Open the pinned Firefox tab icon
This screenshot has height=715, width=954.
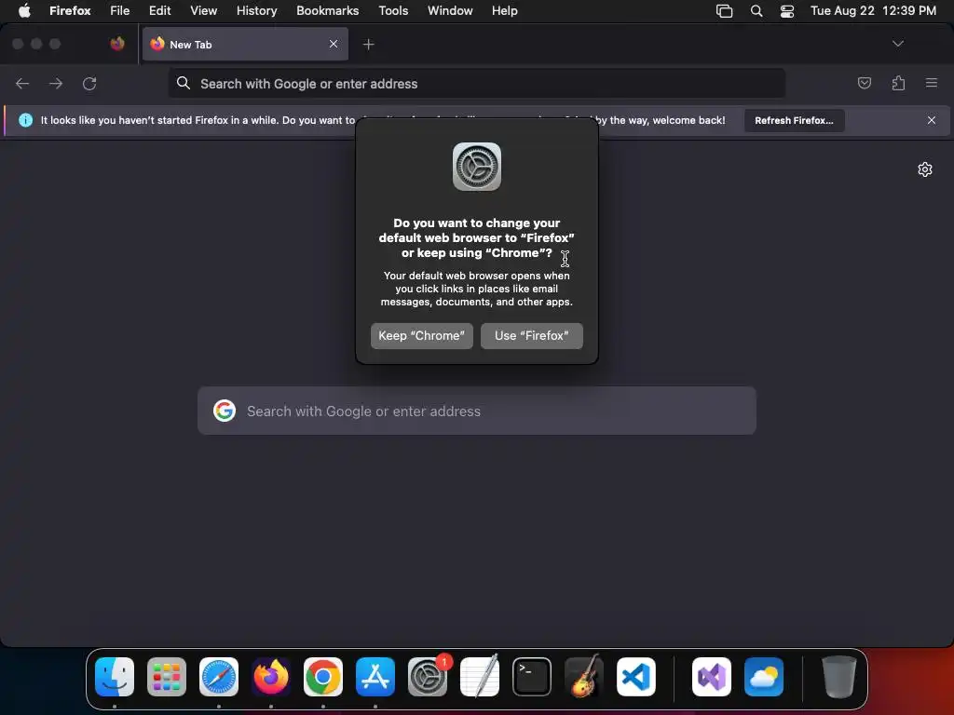coord(117,44)
